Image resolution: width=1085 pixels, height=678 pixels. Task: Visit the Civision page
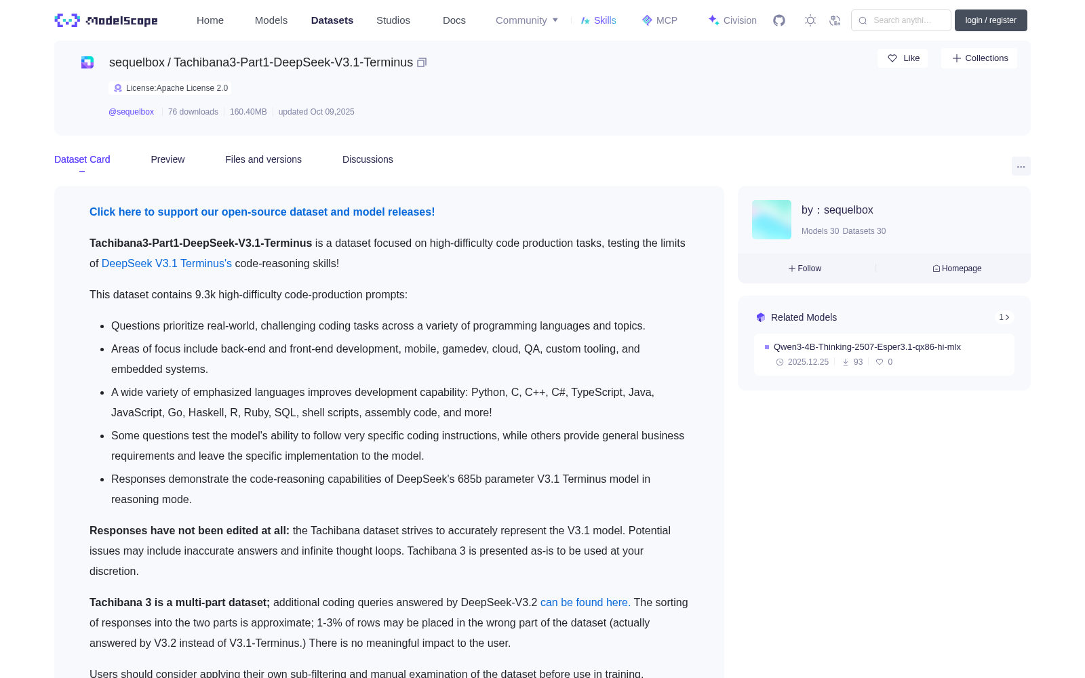click(x=732, y=20)
